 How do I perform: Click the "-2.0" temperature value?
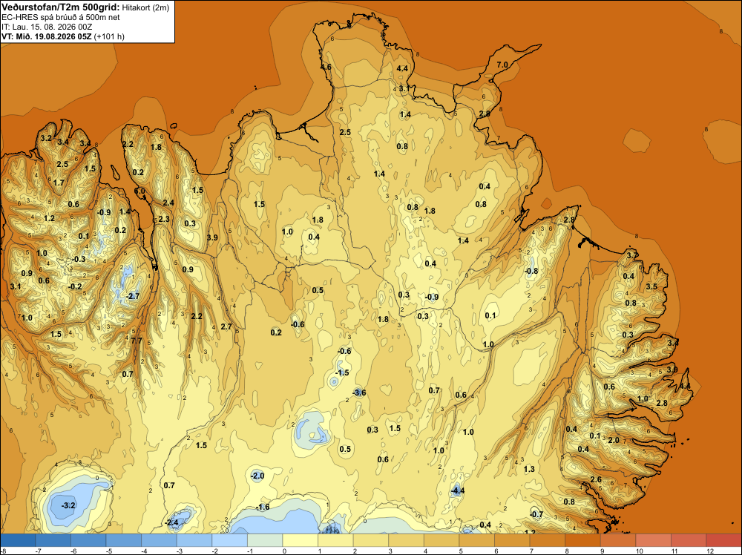click(257, 476)
